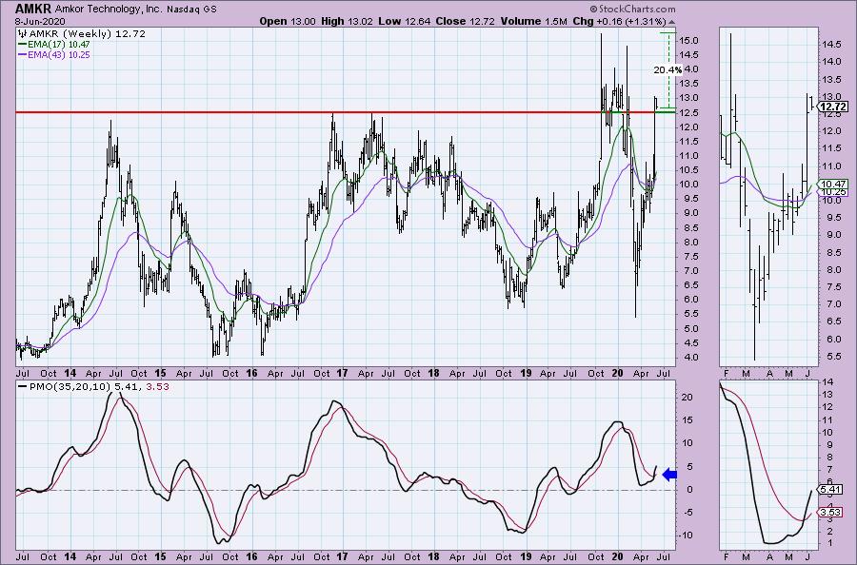The image size is (857, 565).
Task: Click the 8-Jun-2020 date label
Action: point(40,22)
